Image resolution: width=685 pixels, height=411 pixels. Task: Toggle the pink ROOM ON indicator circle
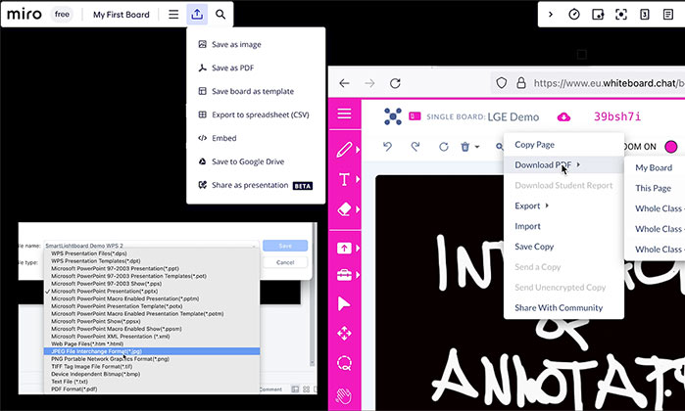pyautogui.click(x=671, y=147)
